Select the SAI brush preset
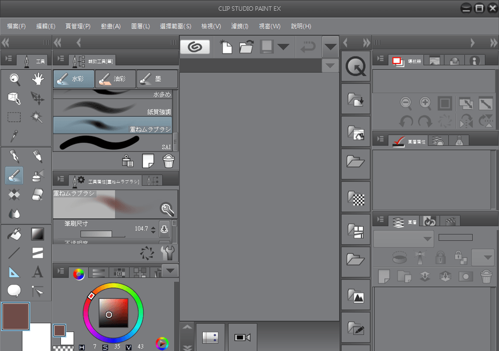The image size is (499, 351). (112, 142)
